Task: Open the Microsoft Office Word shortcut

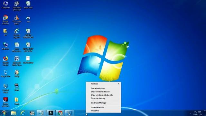Action: (x=17, y=61)
